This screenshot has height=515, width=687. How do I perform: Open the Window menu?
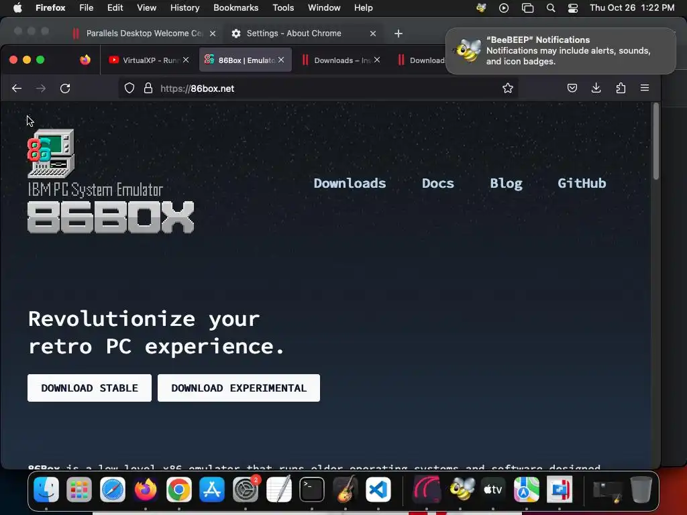pos(324,8)
